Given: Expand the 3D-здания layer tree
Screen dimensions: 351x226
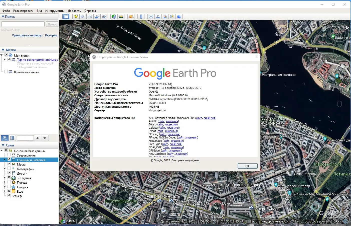Looking at the screenshot, I should click(4, 178).
